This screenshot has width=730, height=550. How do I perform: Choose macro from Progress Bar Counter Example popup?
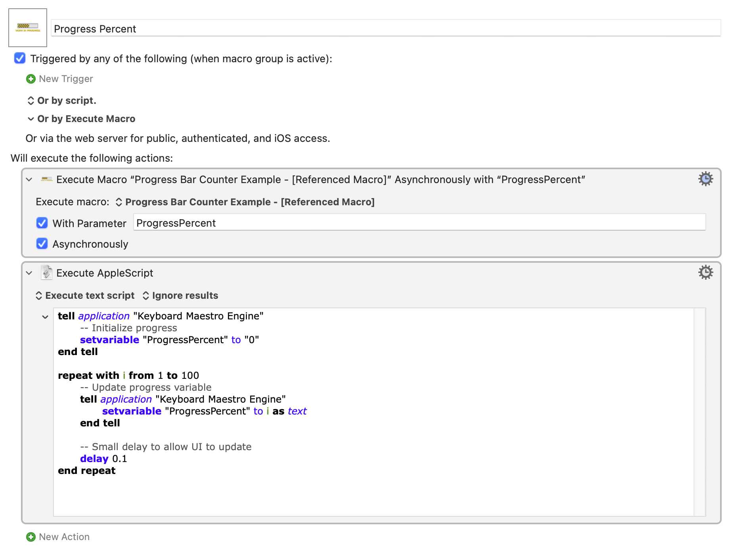245,202
